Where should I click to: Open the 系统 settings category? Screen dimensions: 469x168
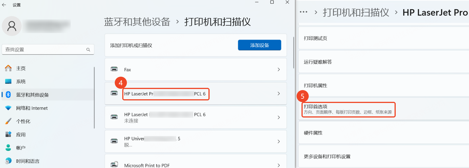coord(48,82)
